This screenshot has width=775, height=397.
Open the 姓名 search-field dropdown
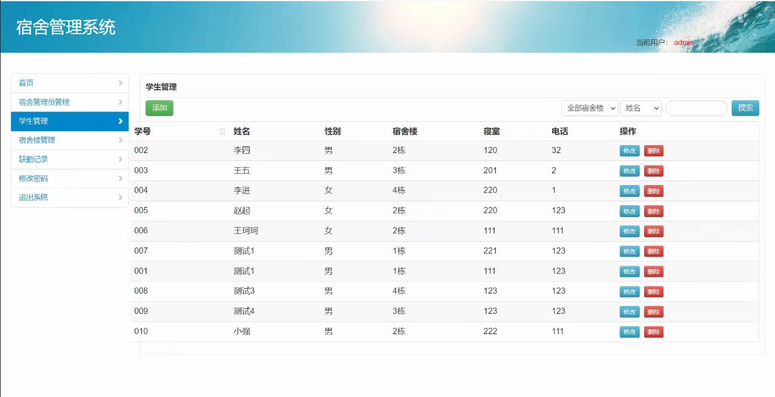coord(641,108)
